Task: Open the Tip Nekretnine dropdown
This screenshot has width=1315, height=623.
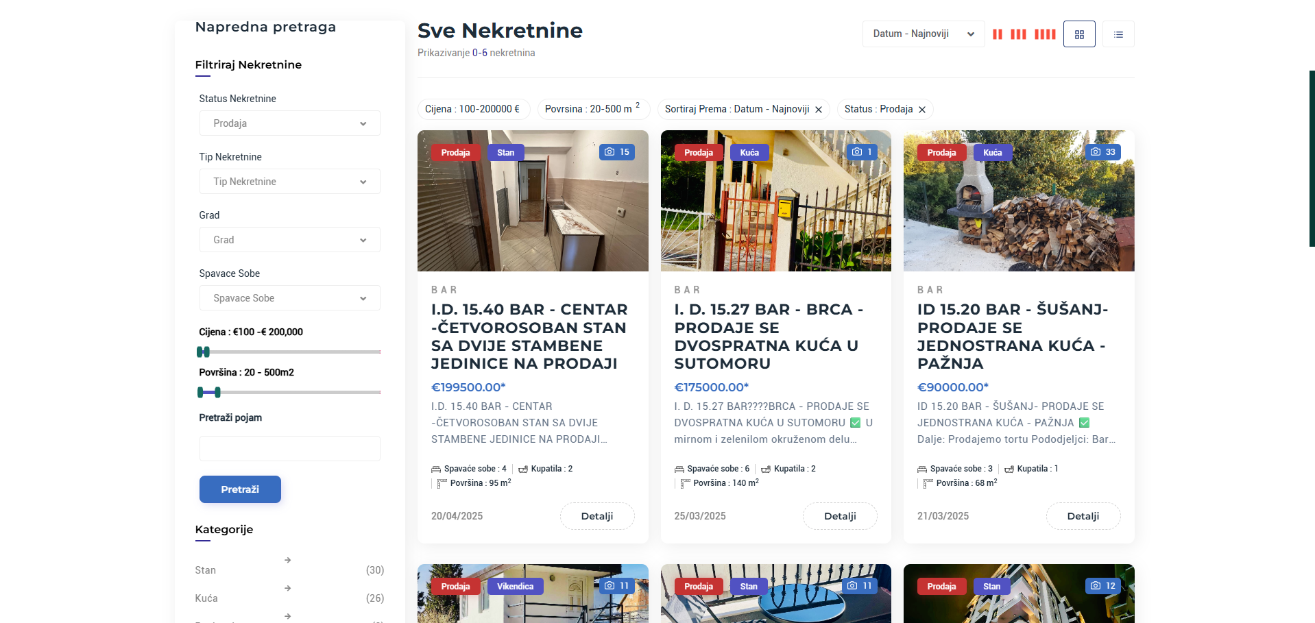Action: (x=289, y=182)
